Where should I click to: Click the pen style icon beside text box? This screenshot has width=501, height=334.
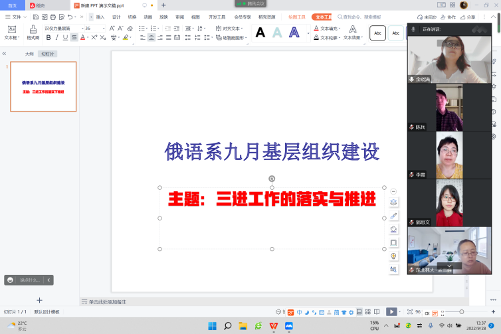(x=393, y=216)
